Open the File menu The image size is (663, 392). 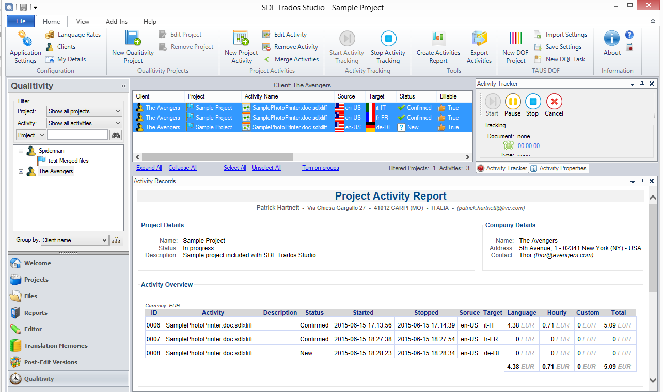21,21
